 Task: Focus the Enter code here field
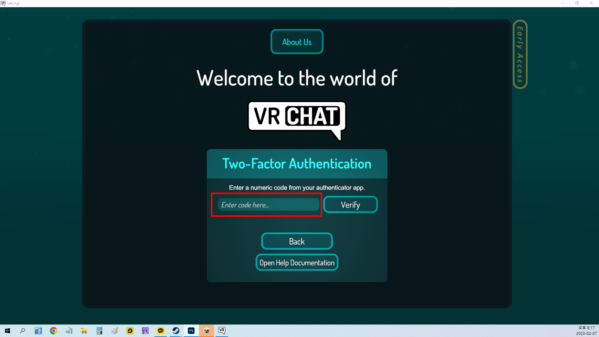click(269, 205)
